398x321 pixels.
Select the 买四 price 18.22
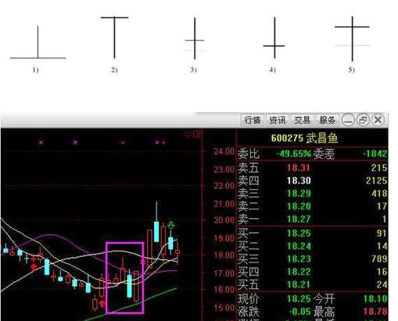pos(299,272)
